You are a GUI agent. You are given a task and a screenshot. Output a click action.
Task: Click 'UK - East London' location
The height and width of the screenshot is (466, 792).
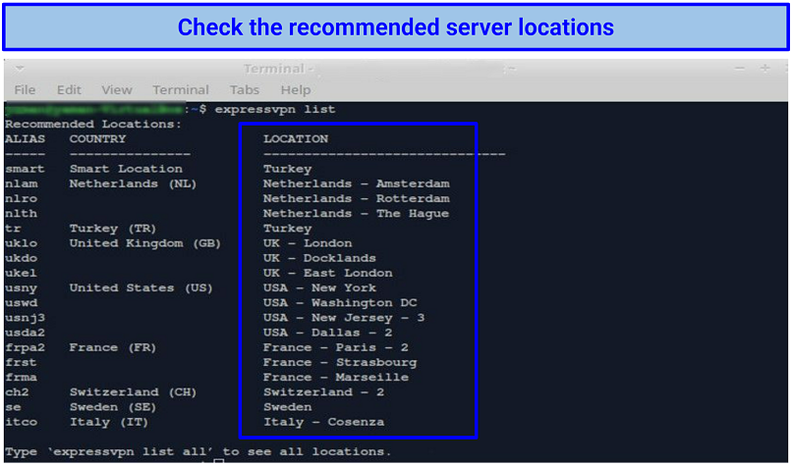tap(328, 273)
